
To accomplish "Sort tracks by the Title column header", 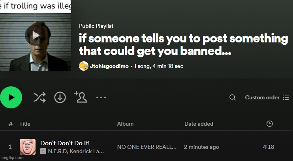I will click(25, 124).
